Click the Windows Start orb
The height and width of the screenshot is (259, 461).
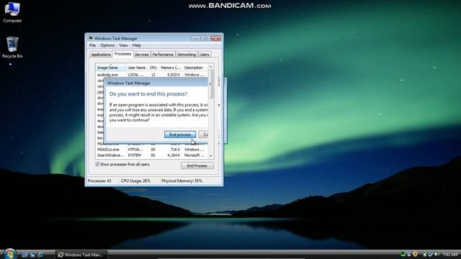click(x=9, y=254)
